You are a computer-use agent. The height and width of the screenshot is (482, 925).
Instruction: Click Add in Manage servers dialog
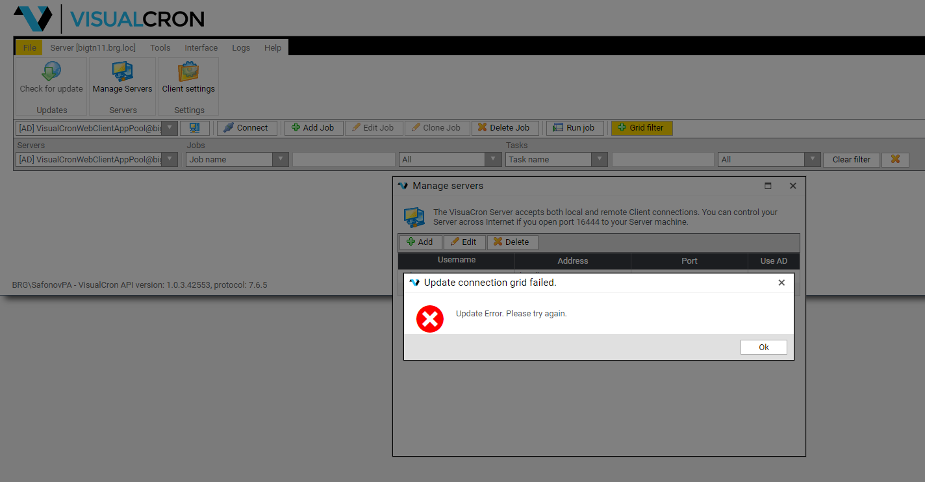coord(420,242)
